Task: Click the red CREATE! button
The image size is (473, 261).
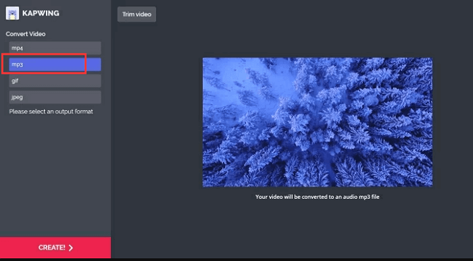Action: tap(55, 247)
